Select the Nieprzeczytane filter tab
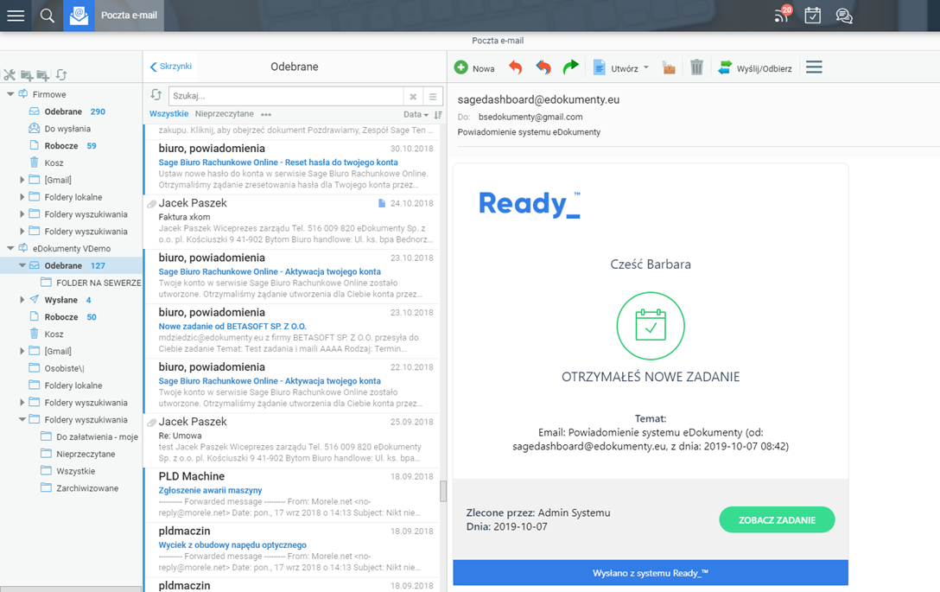This screenshot has width=940, height=592. pyautogui.click(x=225, y=114)
